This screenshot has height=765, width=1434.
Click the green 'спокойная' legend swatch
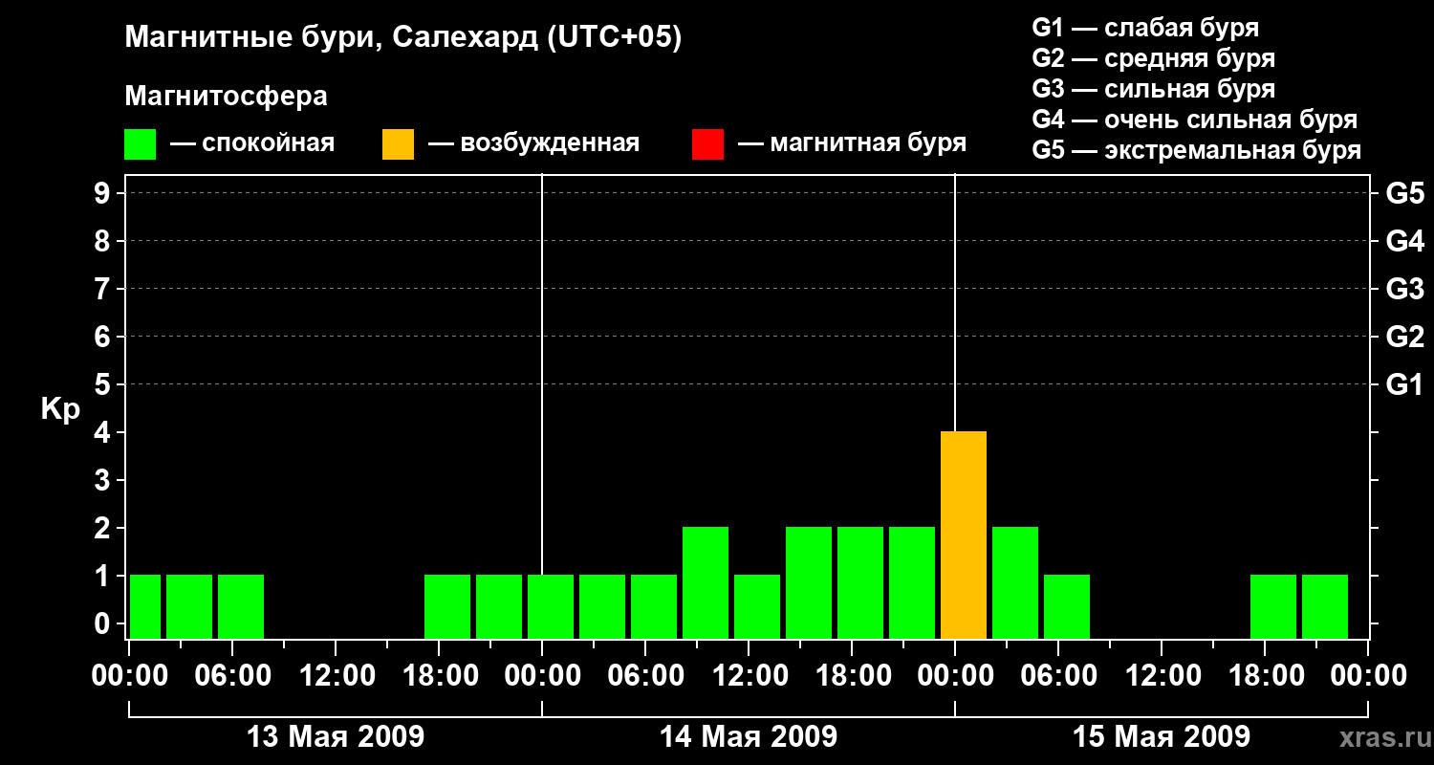(140, 144)
